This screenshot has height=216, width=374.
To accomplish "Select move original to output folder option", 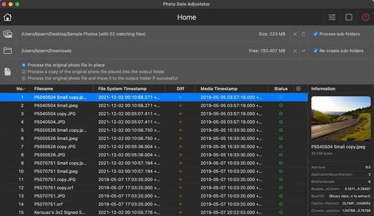I will click(x=24, y=78).
